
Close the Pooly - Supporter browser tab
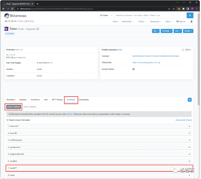coord(32,4)
